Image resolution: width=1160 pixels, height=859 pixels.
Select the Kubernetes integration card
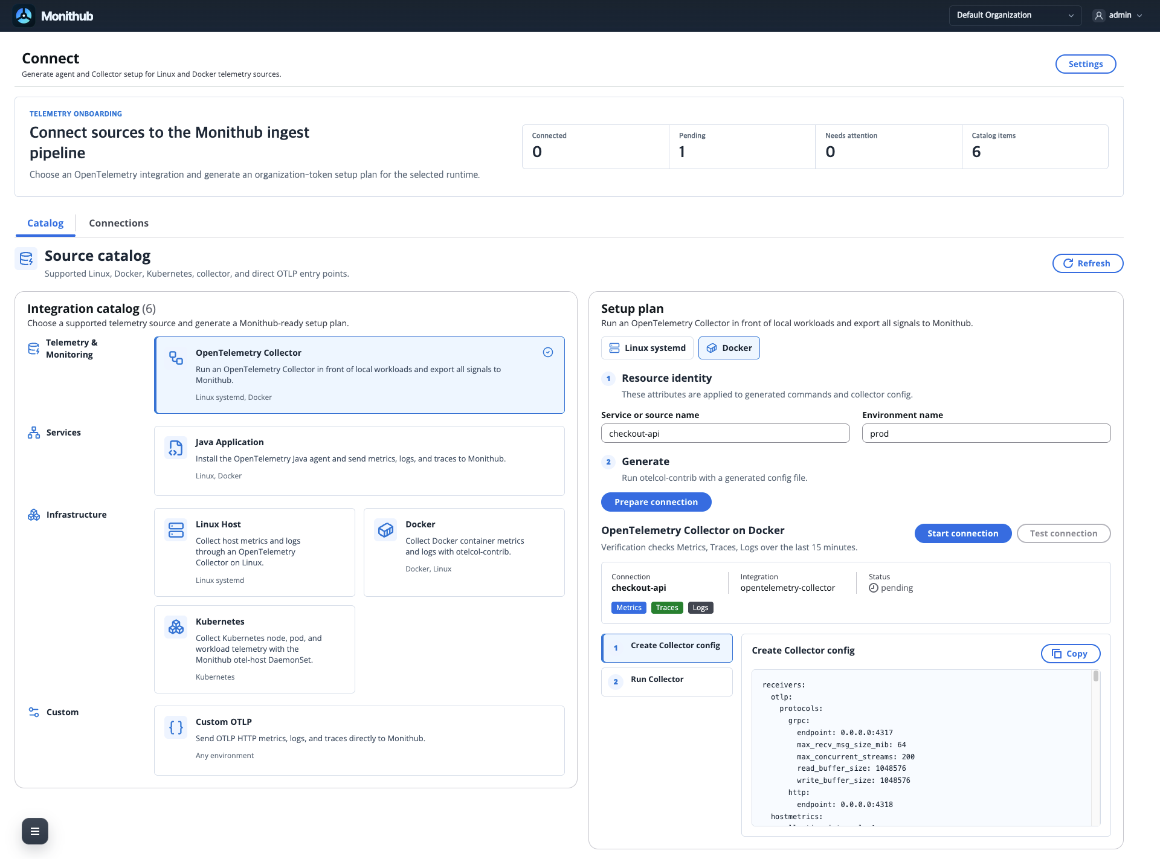(x=254, y=649)
